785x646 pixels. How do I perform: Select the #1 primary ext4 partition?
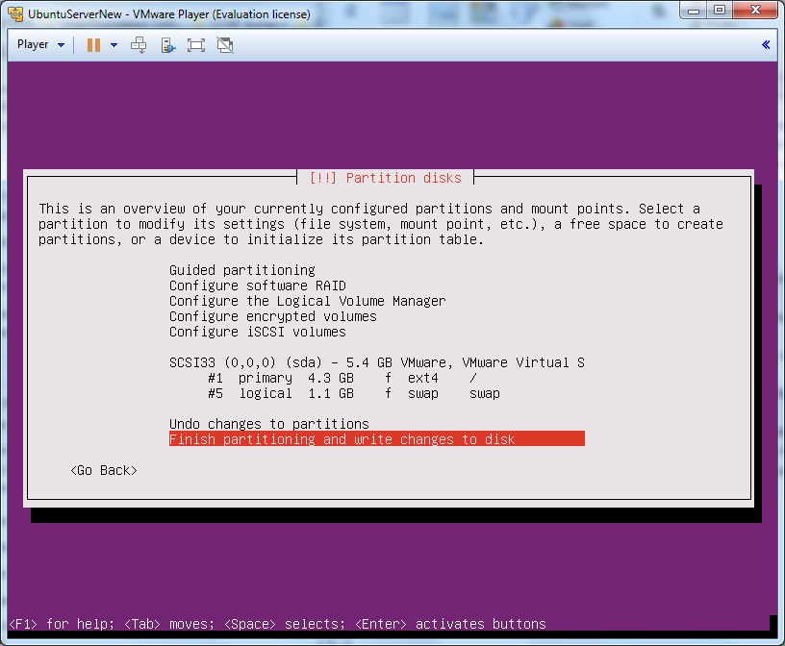tap(342, 378)
